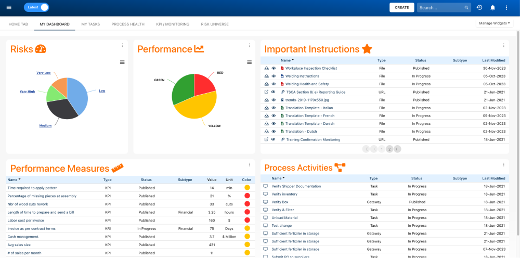Download Translation Template - Italian file
This screenshot has width=520, height=258.
tap(266, 108)
